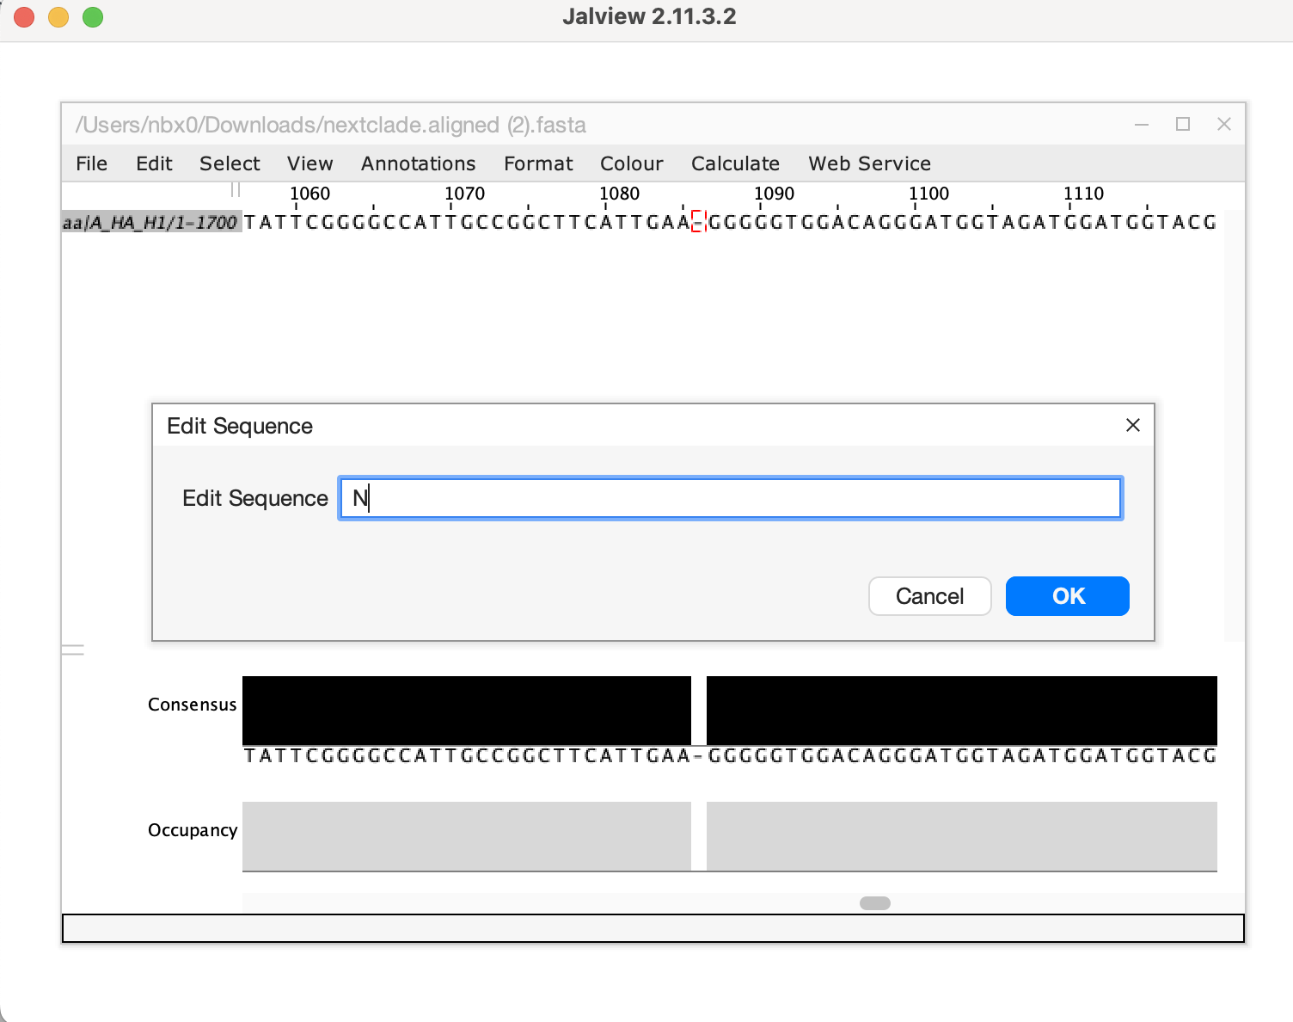1293x1022 pixels.
Task: Click the Consensus annotation label
Action: [x=192, y=705]
